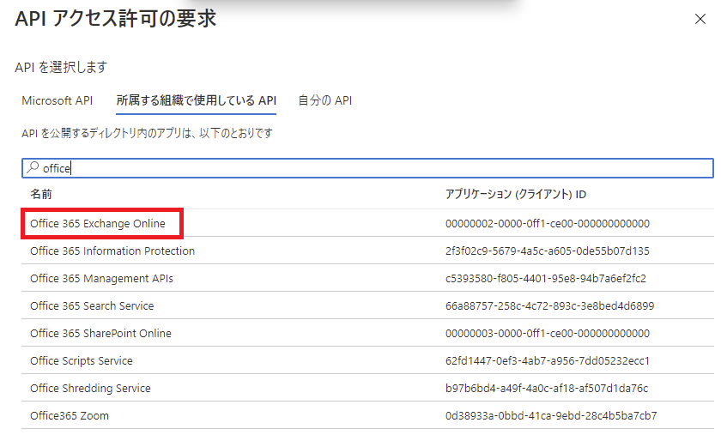Select Office 365 Exchange Online
Image resolution: width=721 pixels, height=441 pixels.
click(98, 224)
